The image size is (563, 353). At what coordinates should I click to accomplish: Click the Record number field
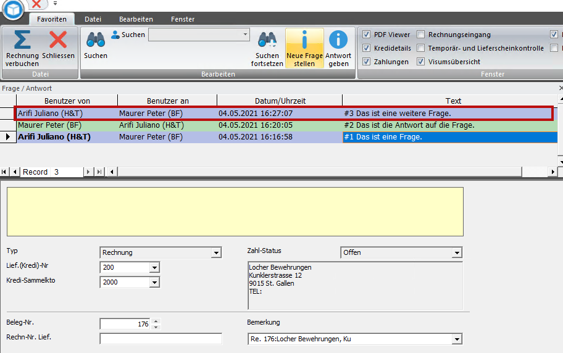(69, 172)
